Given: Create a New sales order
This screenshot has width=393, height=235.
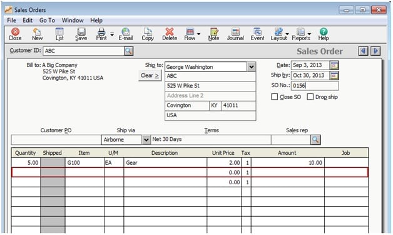Looking at the screenshot, I should coord(37,34).
